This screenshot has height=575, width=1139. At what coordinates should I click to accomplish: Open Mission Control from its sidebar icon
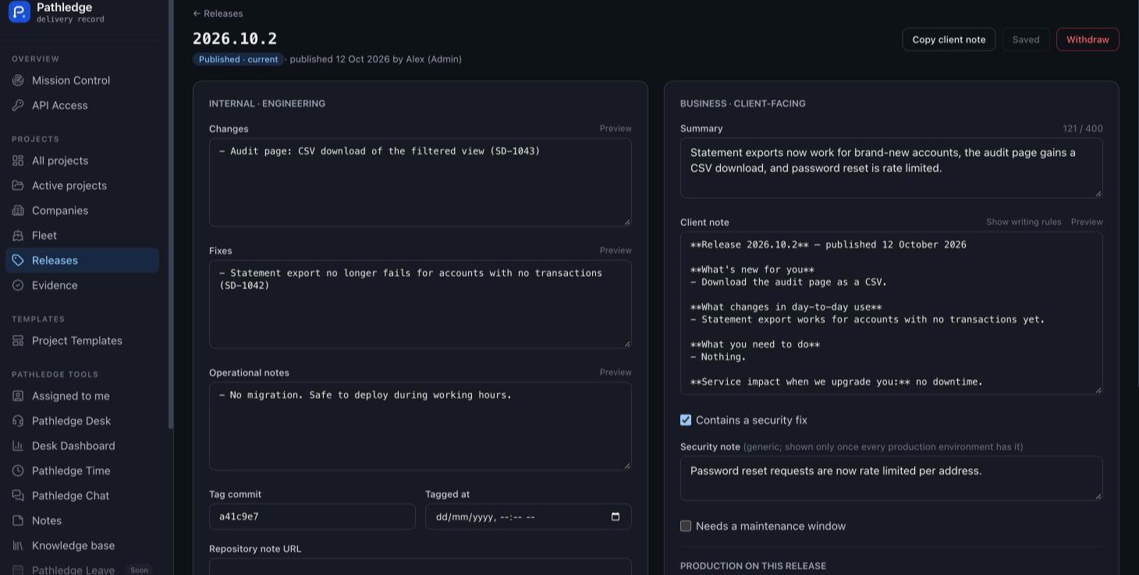[18, 80]
